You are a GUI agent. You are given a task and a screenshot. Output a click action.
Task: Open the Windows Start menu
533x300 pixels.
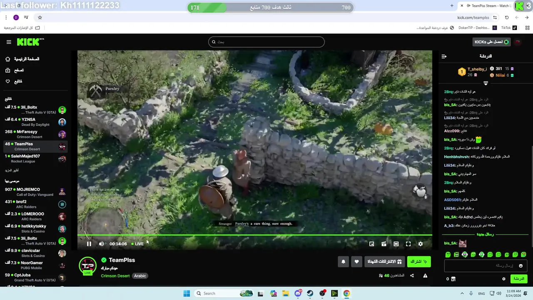(187, 293)
